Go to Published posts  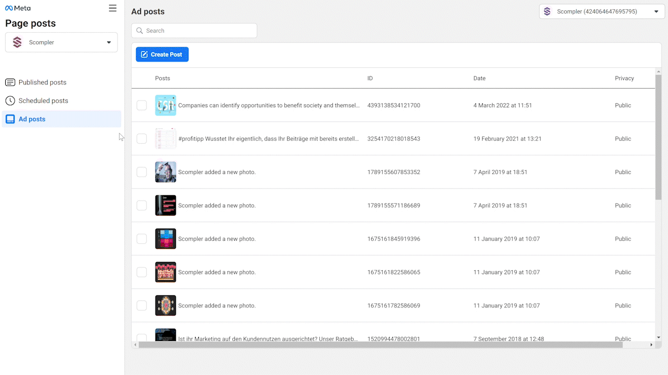point(42,82)
